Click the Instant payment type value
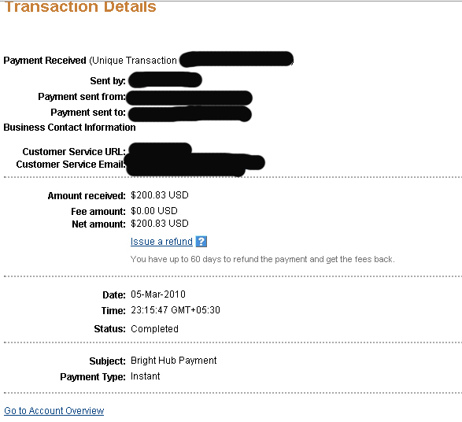Image resolution: width=462 pixels, height=422 pixels. pyautogui.click(x=146, y=376)
